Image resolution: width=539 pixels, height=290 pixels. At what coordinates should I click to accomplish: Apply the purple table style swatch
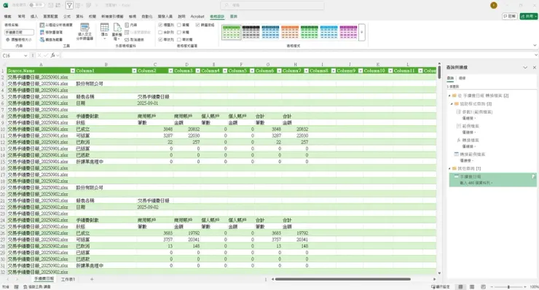(x=348, y=32)
